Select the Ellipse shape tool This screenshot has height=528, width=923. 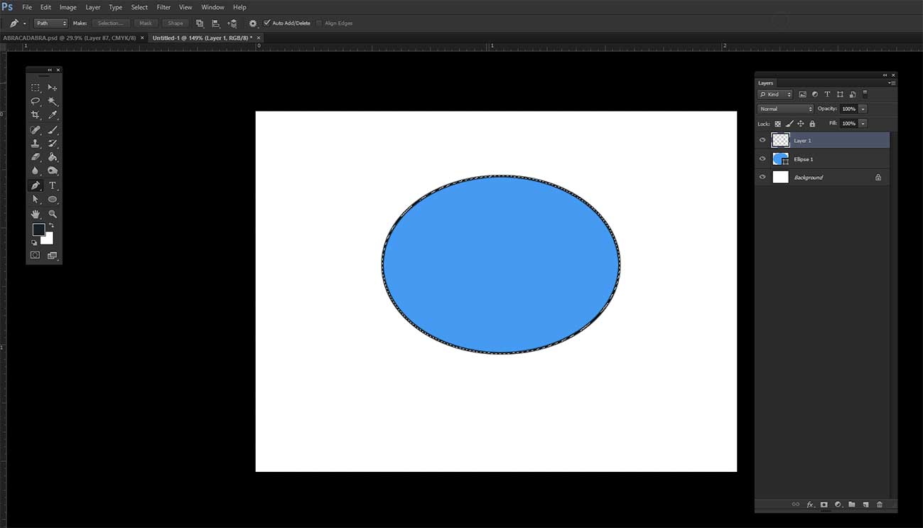(x=53, y=200)
